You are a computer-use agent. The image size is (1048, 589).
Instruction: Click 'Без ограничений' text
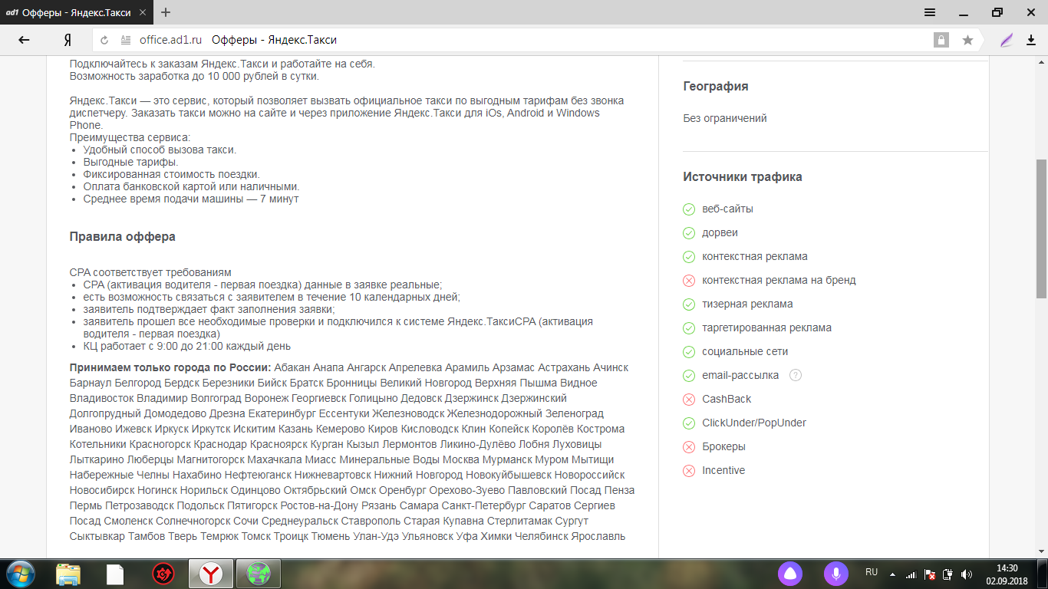click(x=725, y=119)
